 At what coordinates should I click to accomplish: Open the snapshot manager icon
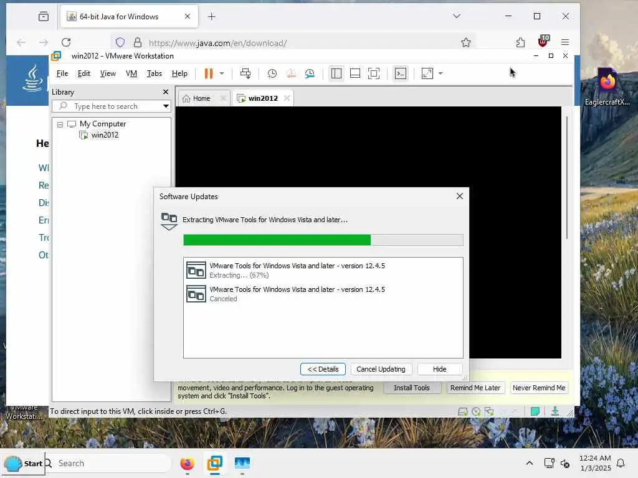point(310,73)
